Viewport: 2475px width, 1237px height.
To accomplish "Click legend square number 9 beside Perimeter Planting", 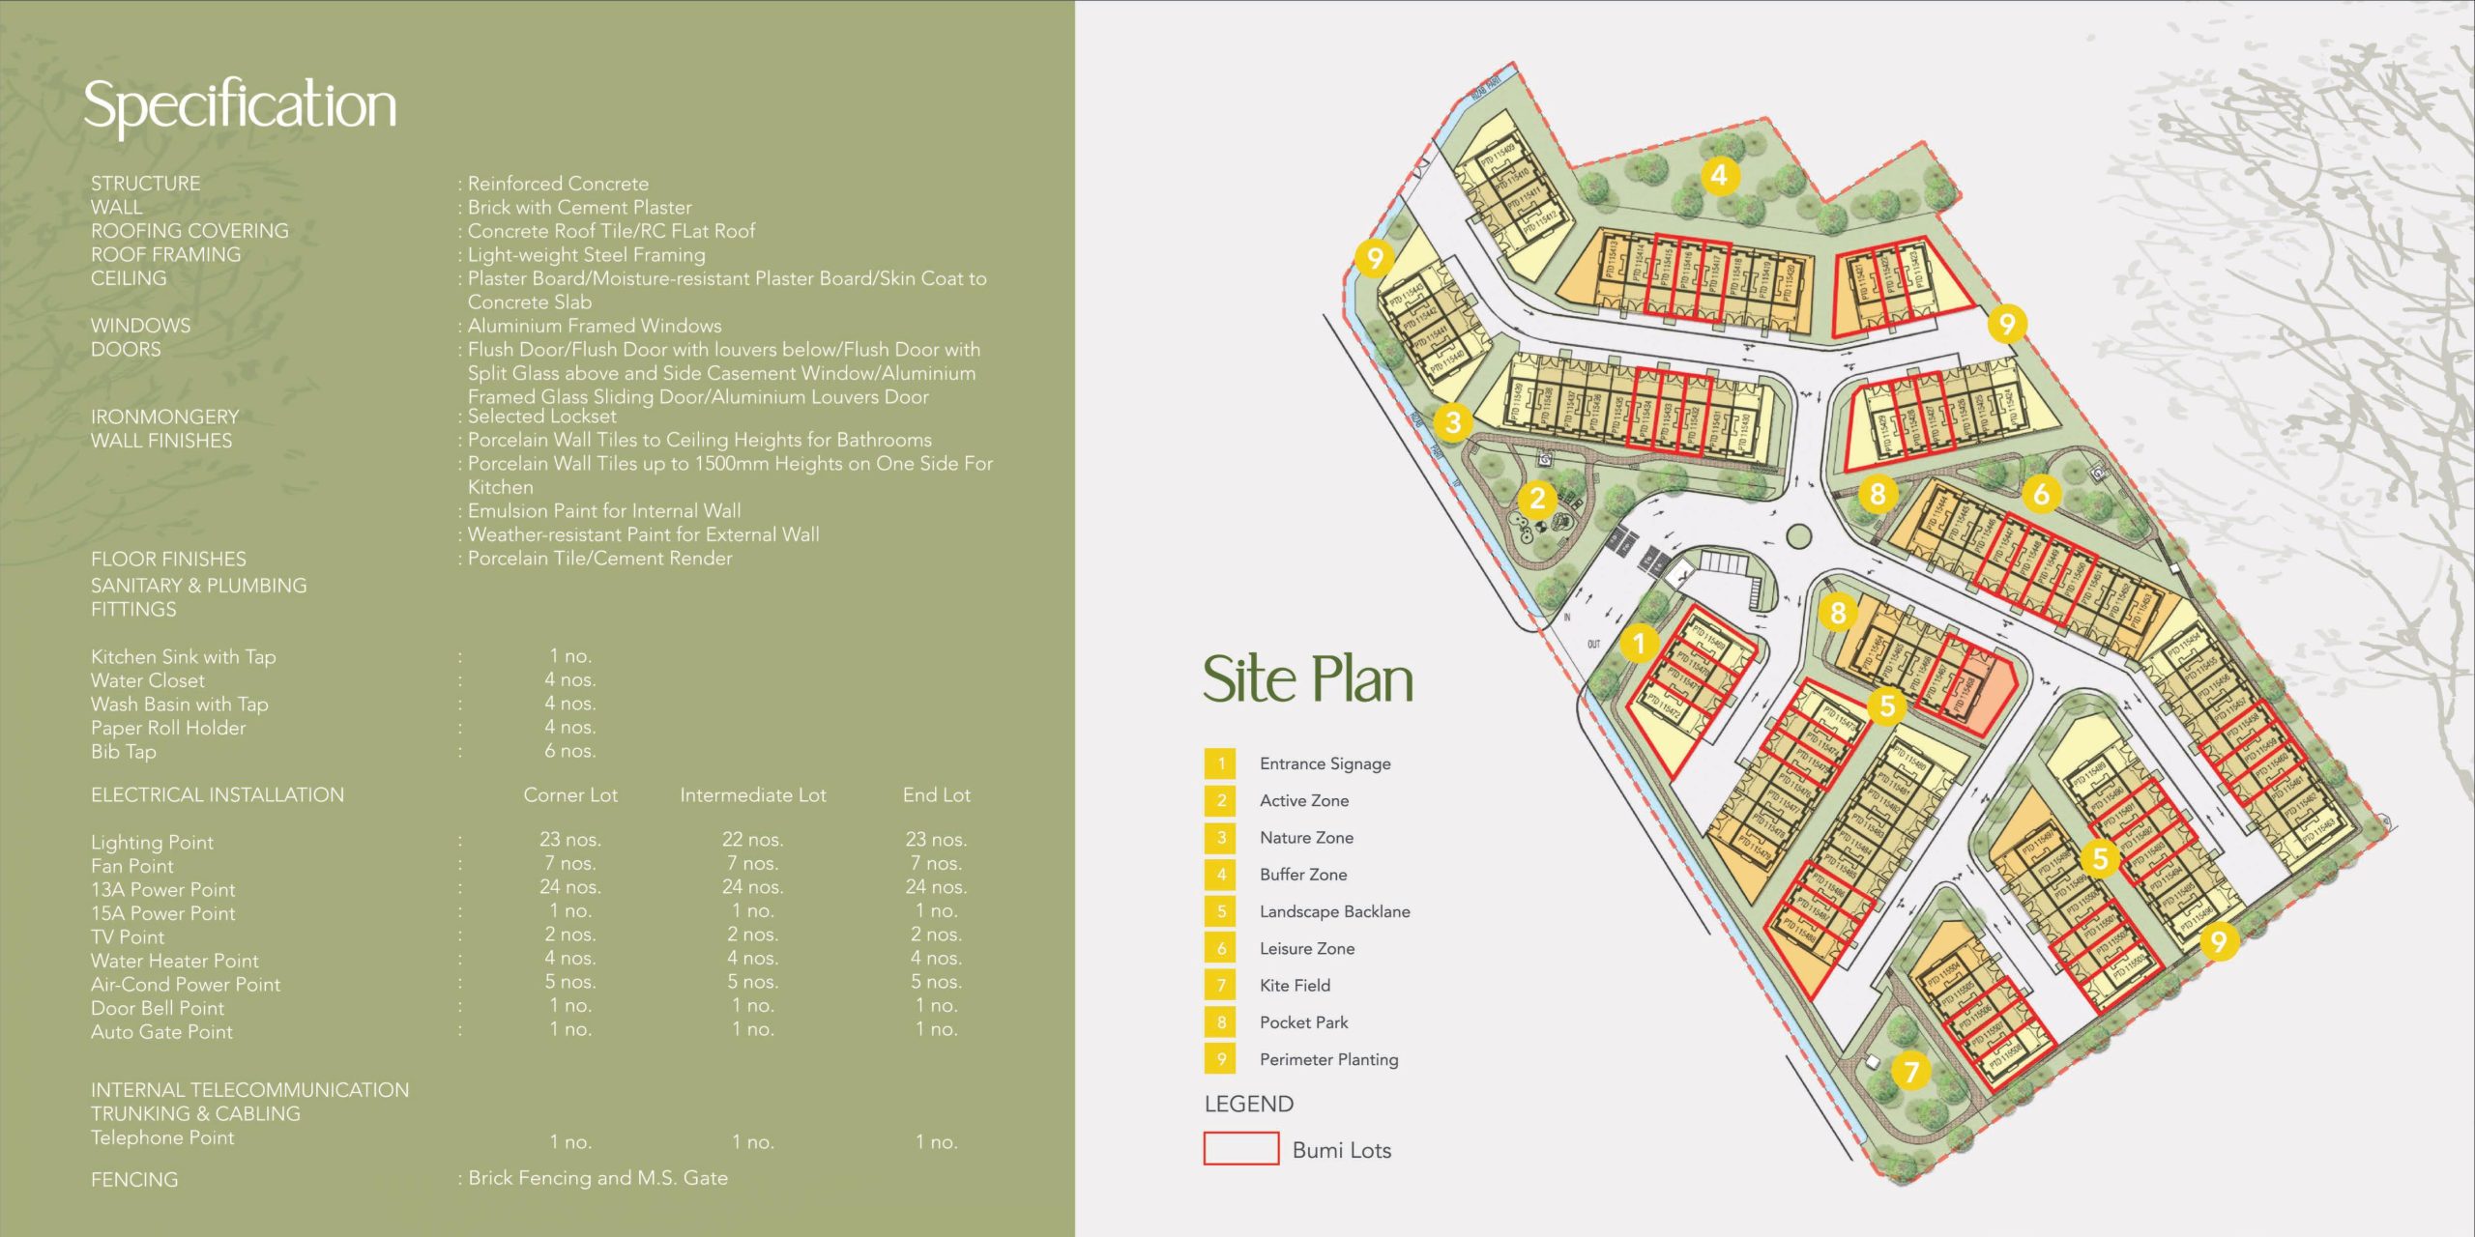I will click(x=1220, y=1059).
